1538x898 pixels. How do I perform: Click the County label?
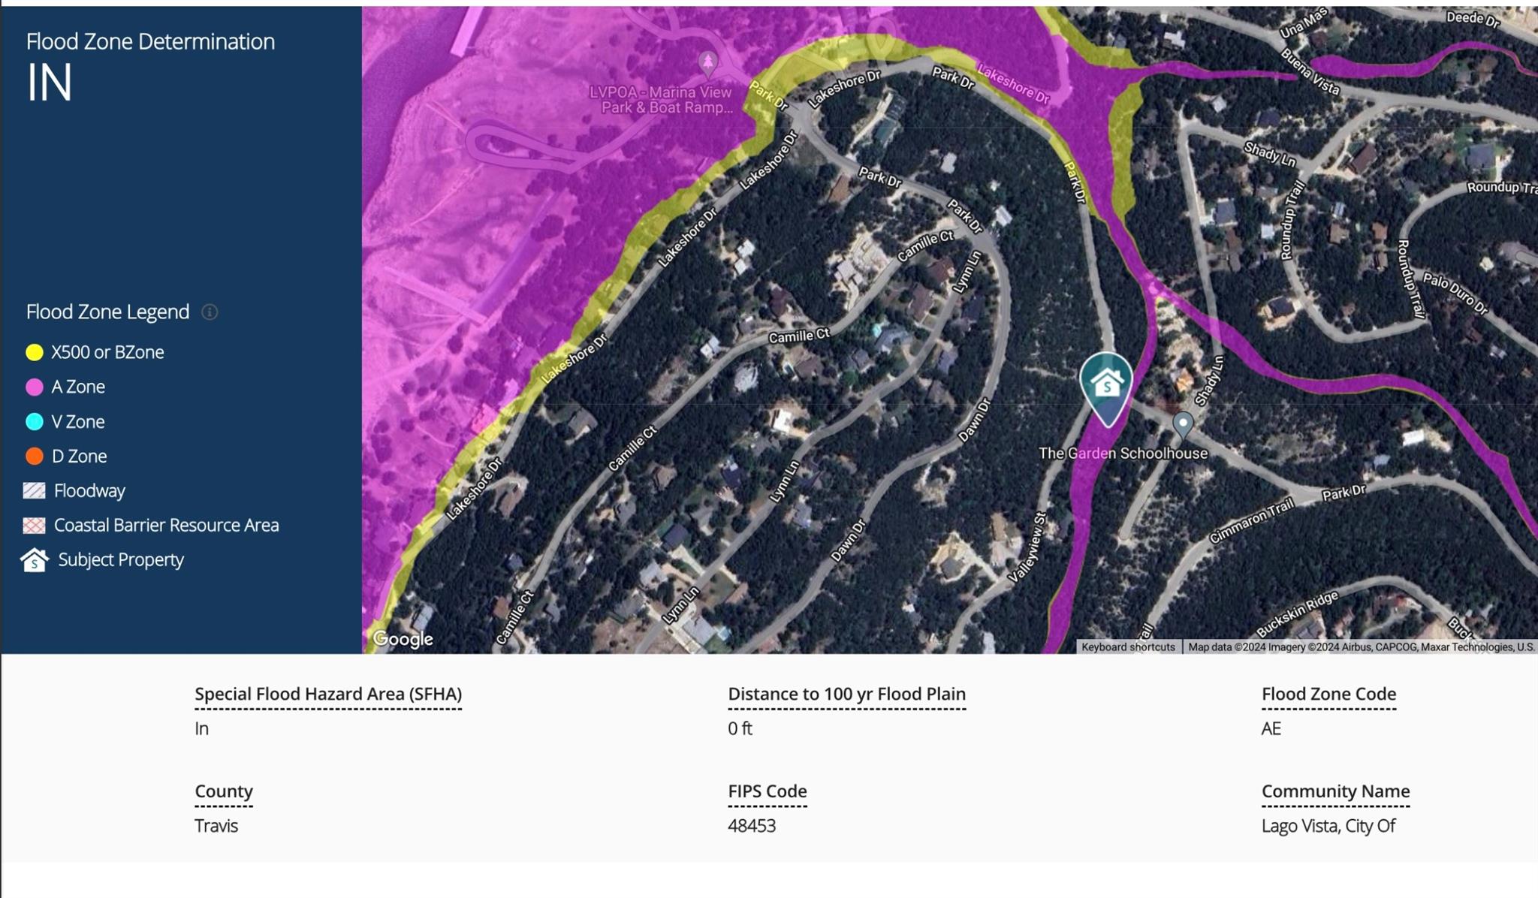click(224, 791)
